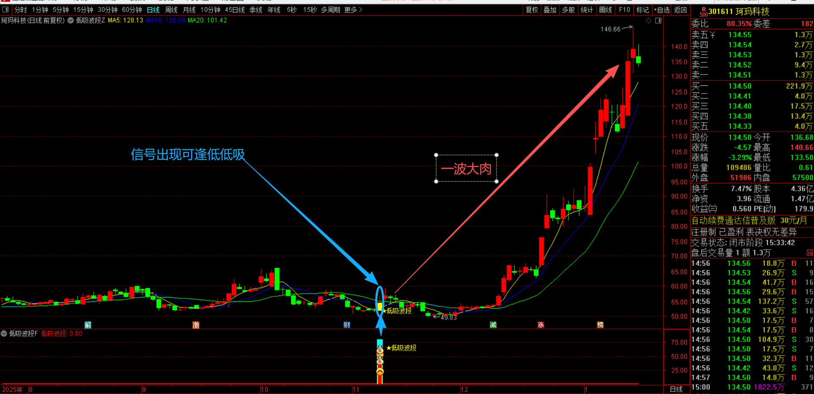
Task: Click the 最高 140.66 value
Action: [x=801, y=147]
